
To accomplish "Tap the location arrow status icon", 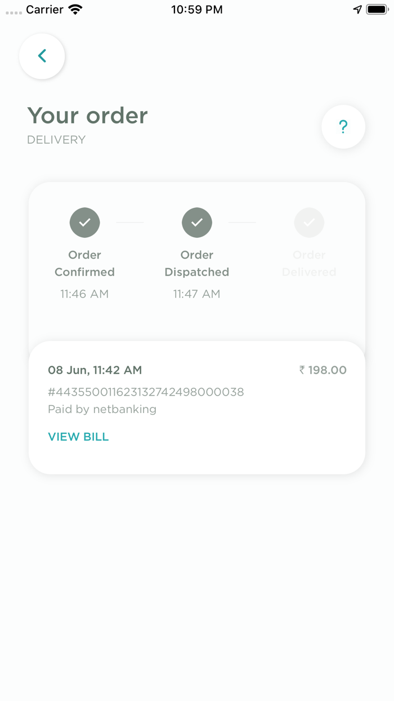I will (357, 10).
